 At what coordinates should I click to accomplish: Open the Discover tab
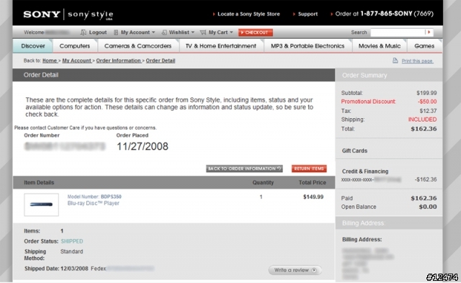[33, 46]
